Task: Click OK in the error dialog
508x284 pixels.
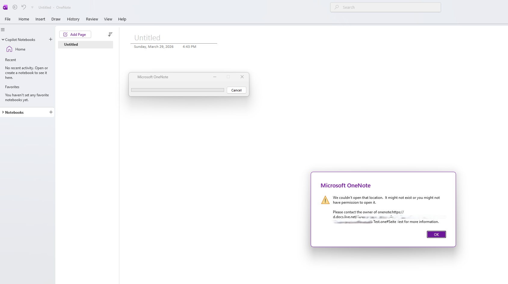Action: coord(436,234)
